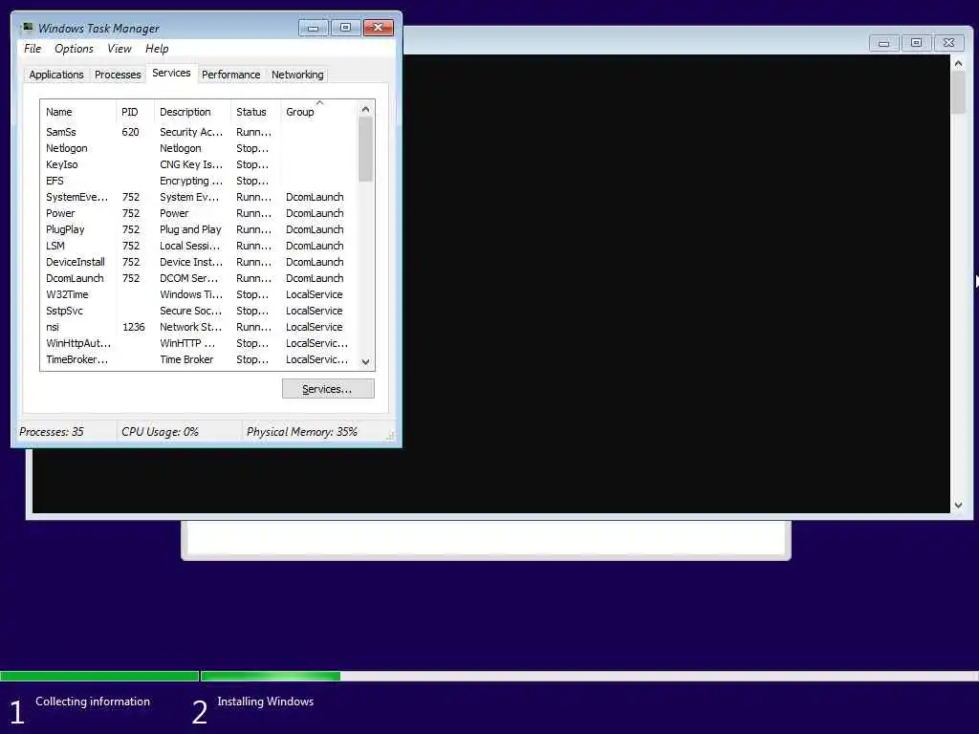Viewport: 979px width, 734px height.
Task: Sort services by Name column header
Action: coord(78,113)
